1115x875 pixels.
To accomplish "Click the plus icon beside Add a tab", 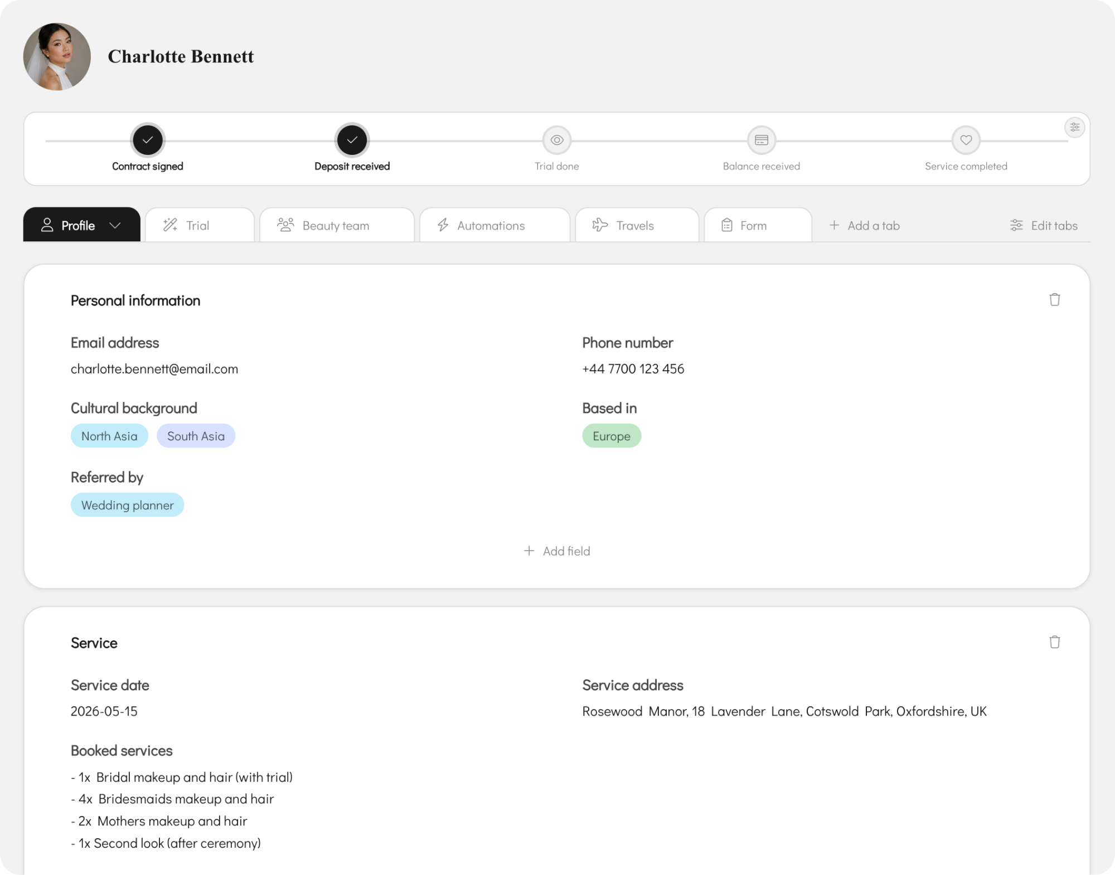I will click(x=834, y=225).
